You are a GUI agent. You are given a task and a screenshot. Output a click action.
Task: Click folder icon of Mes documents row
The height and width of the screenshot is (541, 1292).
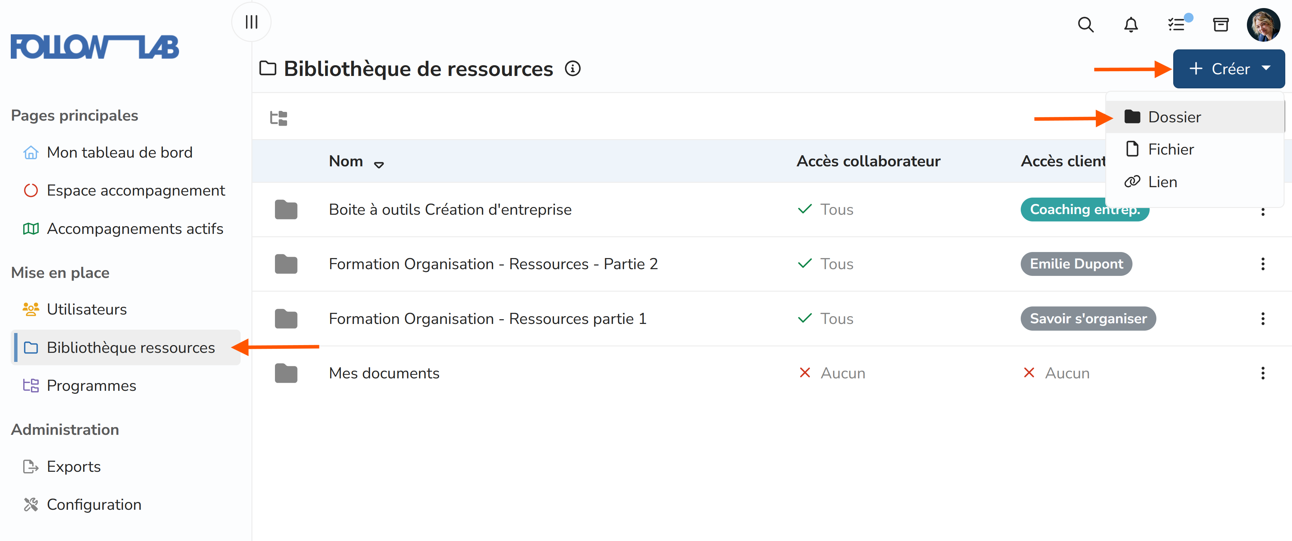[x=286, y=373]
